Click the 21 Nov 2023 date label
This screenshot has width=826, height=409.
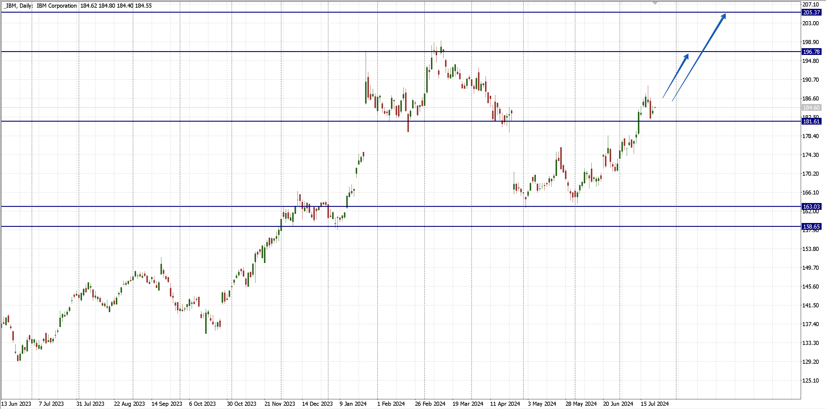coord(280,404)
